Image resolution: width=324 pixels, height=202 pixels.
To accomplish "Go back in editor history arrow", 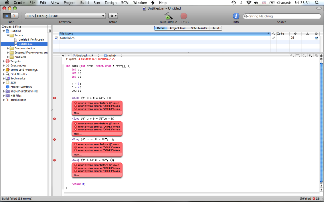I will point(63,55).
